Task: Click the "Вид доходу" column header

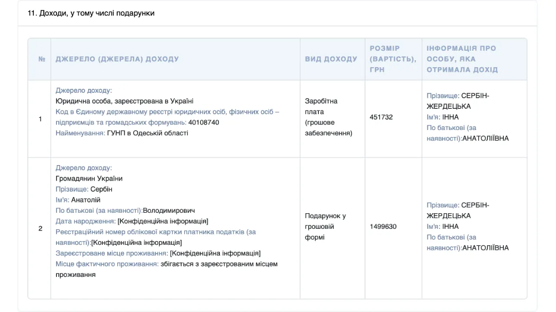Action: [x=331, y=59]
